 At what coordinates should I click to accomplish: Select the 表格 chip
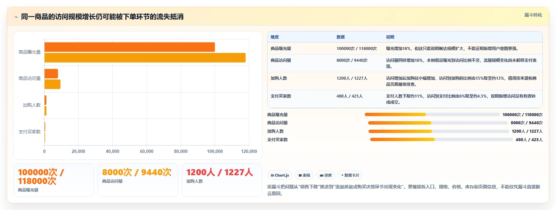point(304,175)
